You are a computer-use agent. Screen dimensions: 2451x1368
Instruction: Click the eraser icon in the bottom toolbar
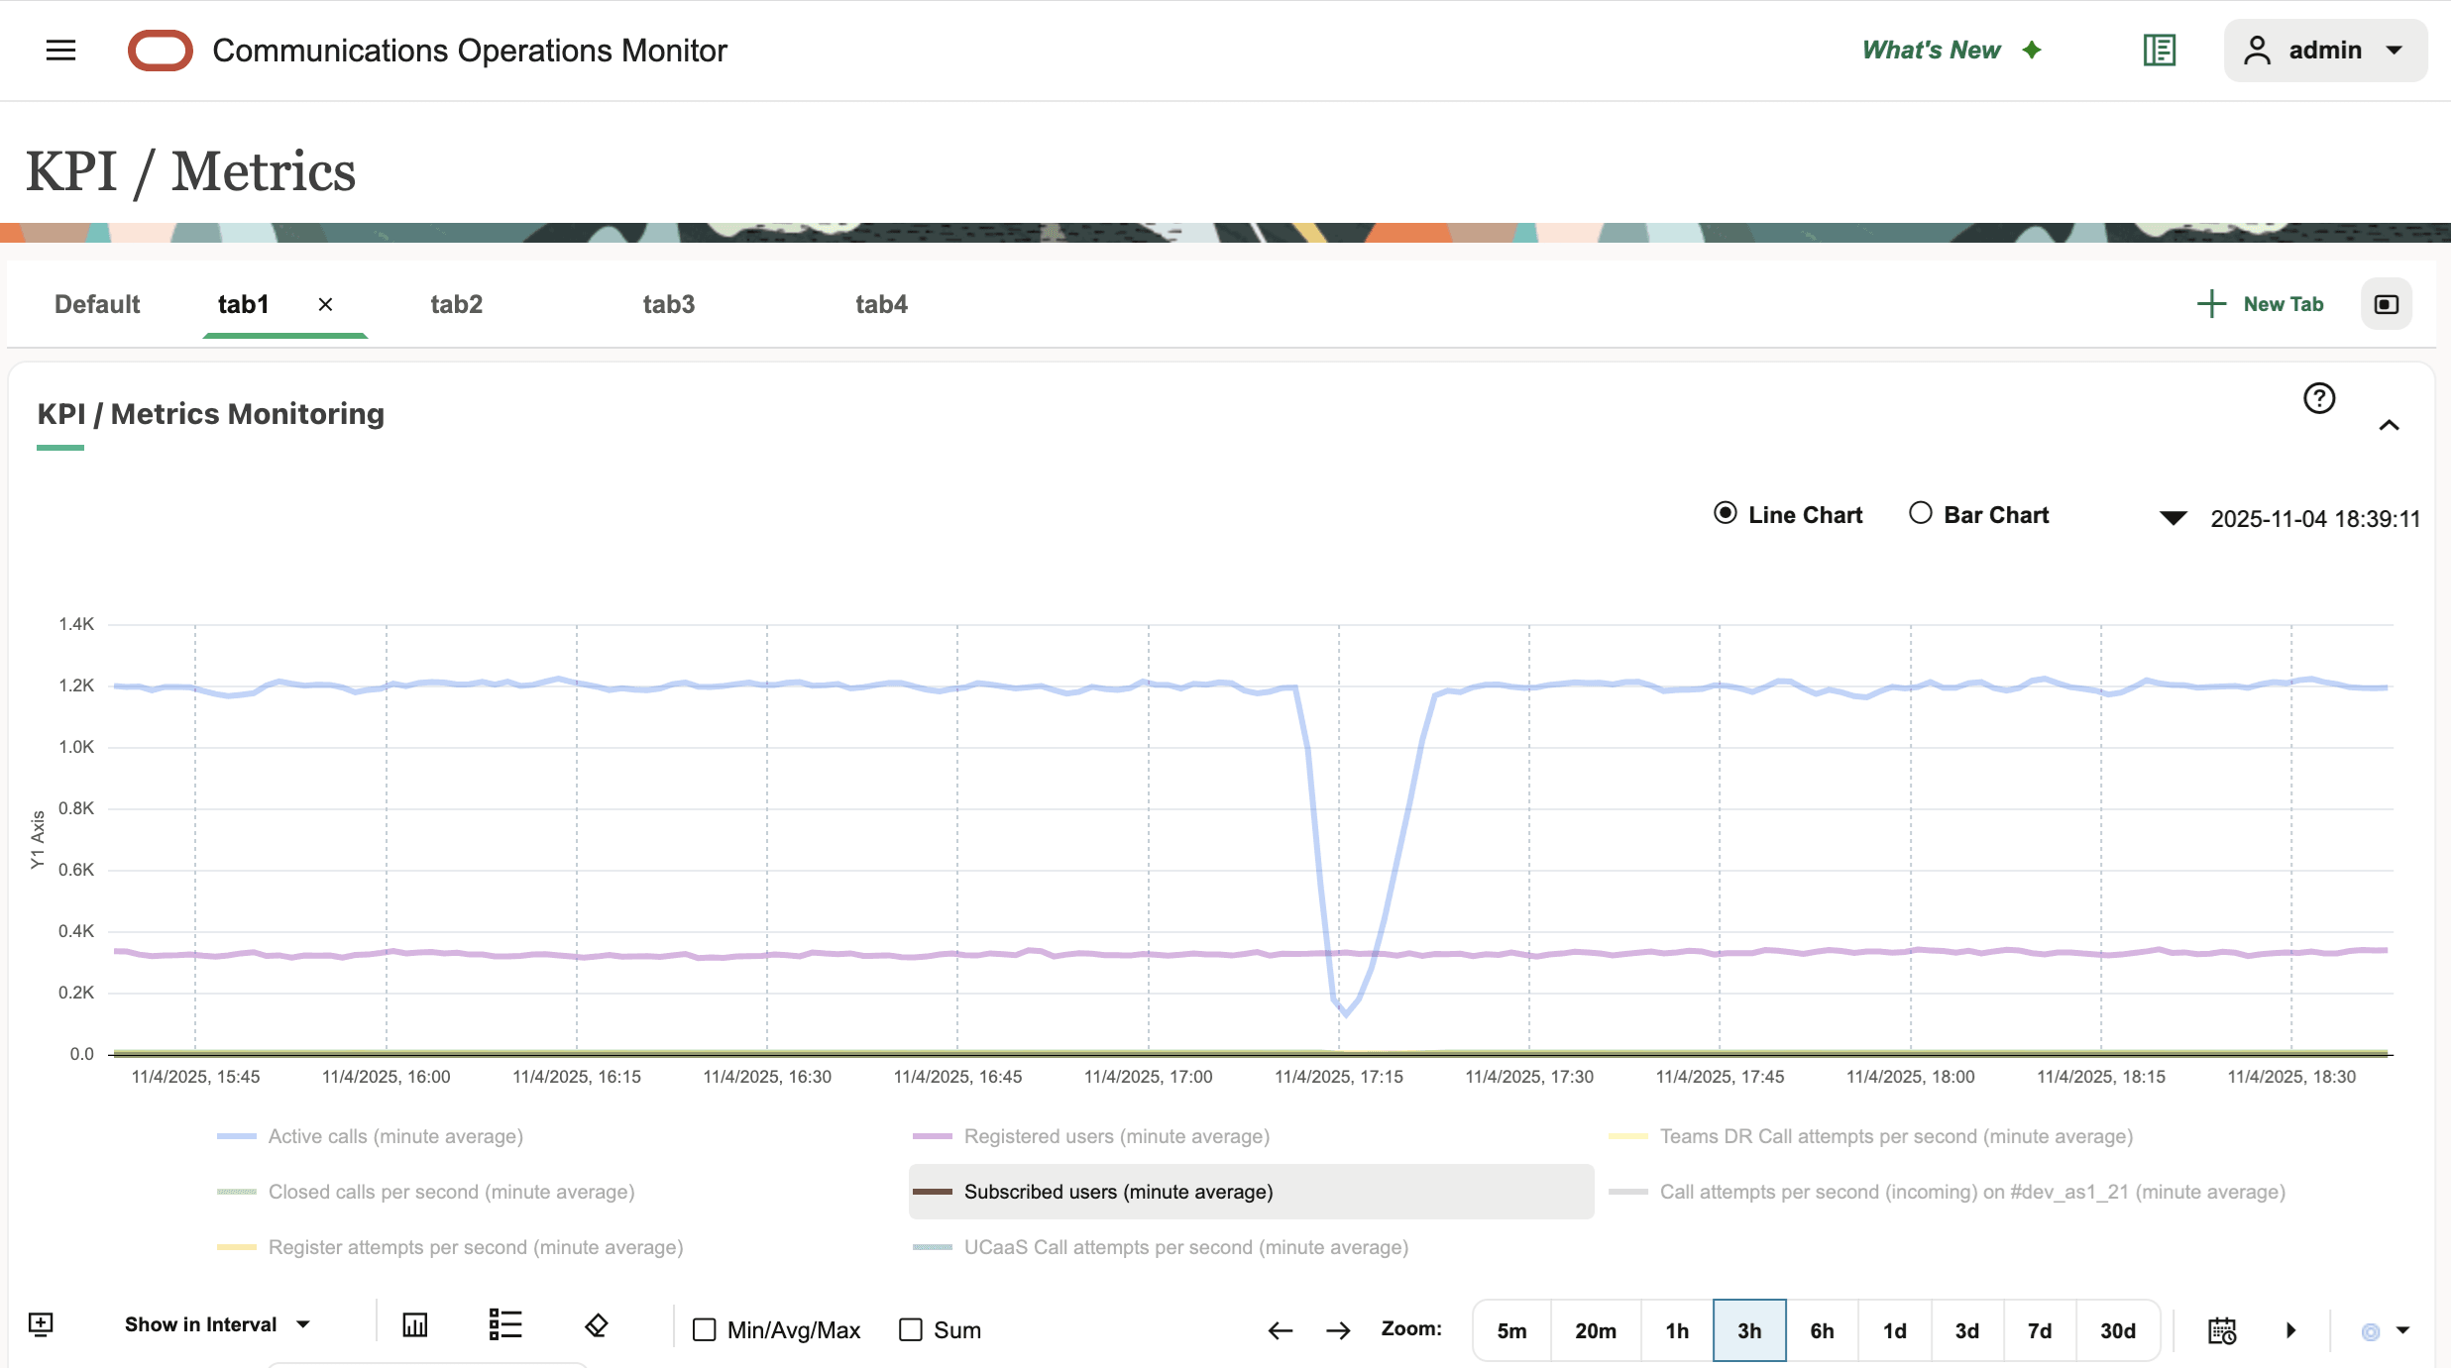(x=596, y=1327)
